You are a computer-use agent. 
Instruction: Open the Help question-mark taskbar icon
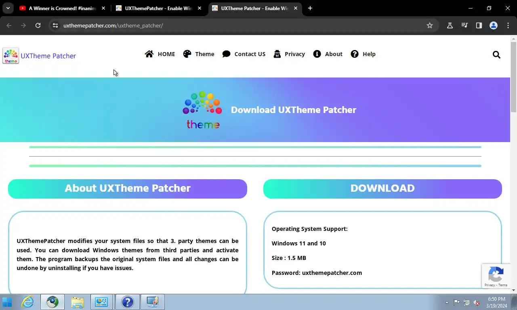coord(127,302)
